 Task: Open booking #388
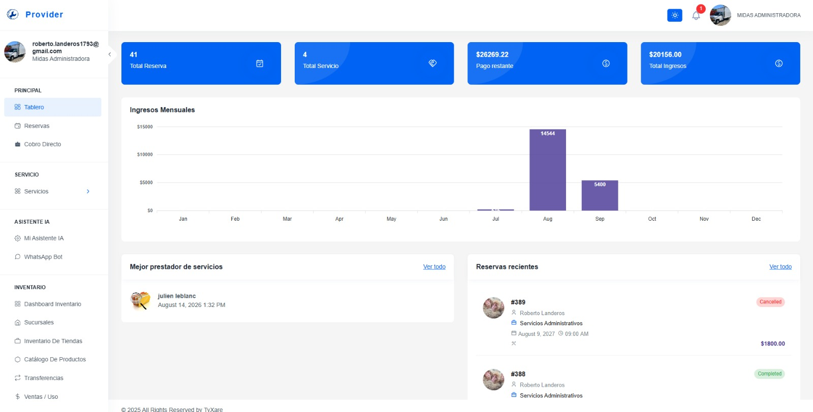pyautogui.click(x=518, y=374)
